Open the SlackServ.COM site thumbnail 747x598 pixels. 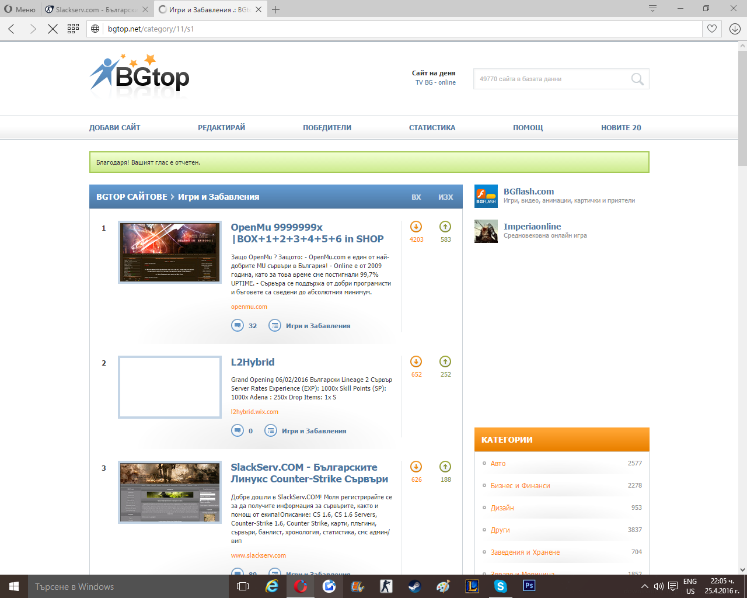[170, 492]
